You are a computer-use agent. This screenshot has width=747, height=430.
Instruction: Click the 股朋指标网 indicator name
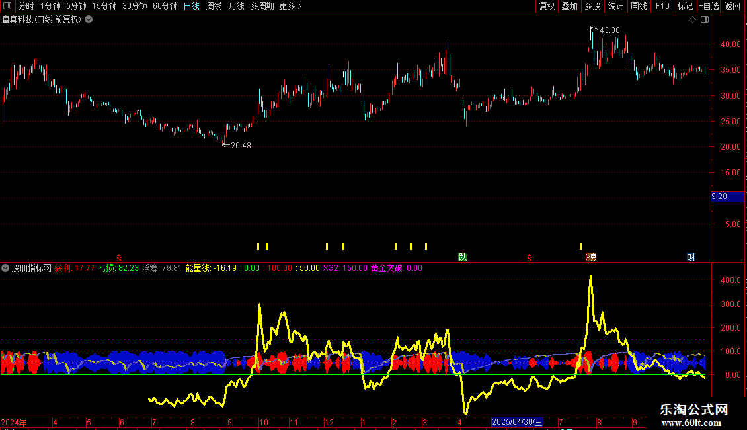point(32,268)
